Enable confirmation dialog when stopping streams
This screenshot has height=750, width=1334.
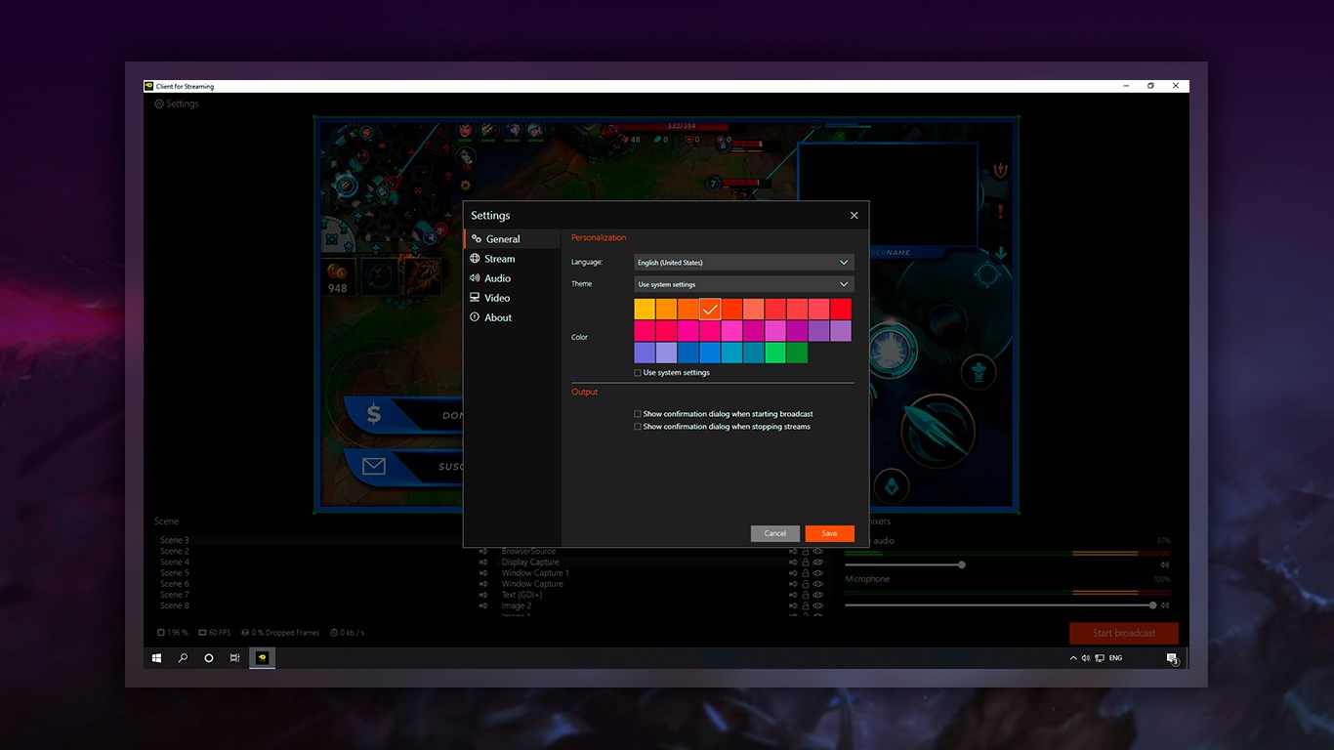(x=638, y=427)
